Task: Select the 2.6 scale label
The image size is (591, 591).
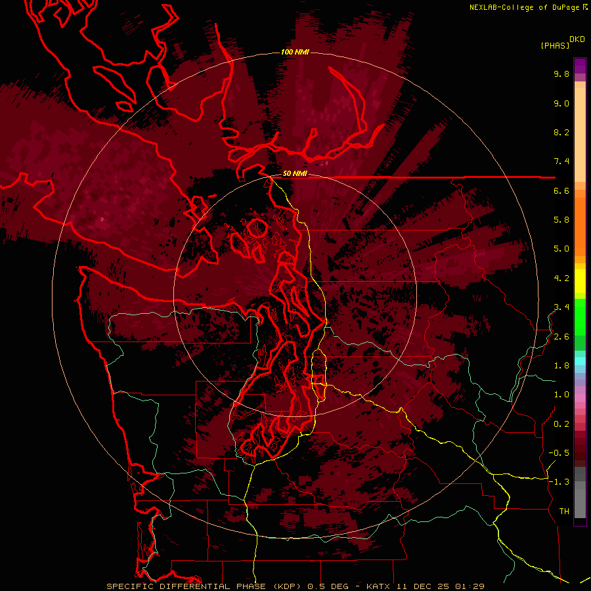Action: (x=561, y=337)
